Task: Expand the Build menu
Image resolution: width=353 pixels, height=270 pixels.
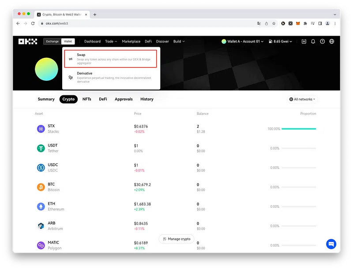Action: pyautogui.click(x=179, y=41)
